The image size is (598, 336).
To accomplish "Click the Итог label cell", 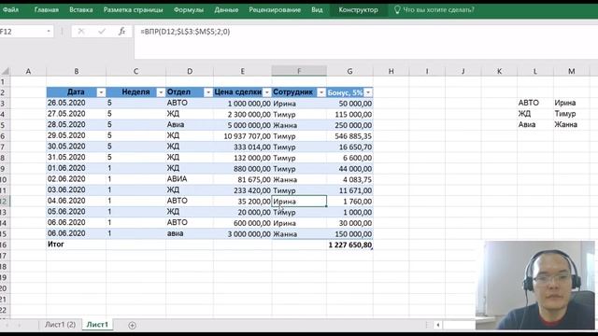I will click(77, 245).
